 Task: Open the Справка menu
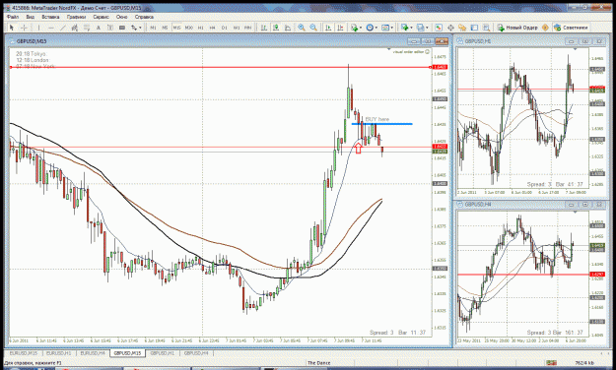pos(144,17)
